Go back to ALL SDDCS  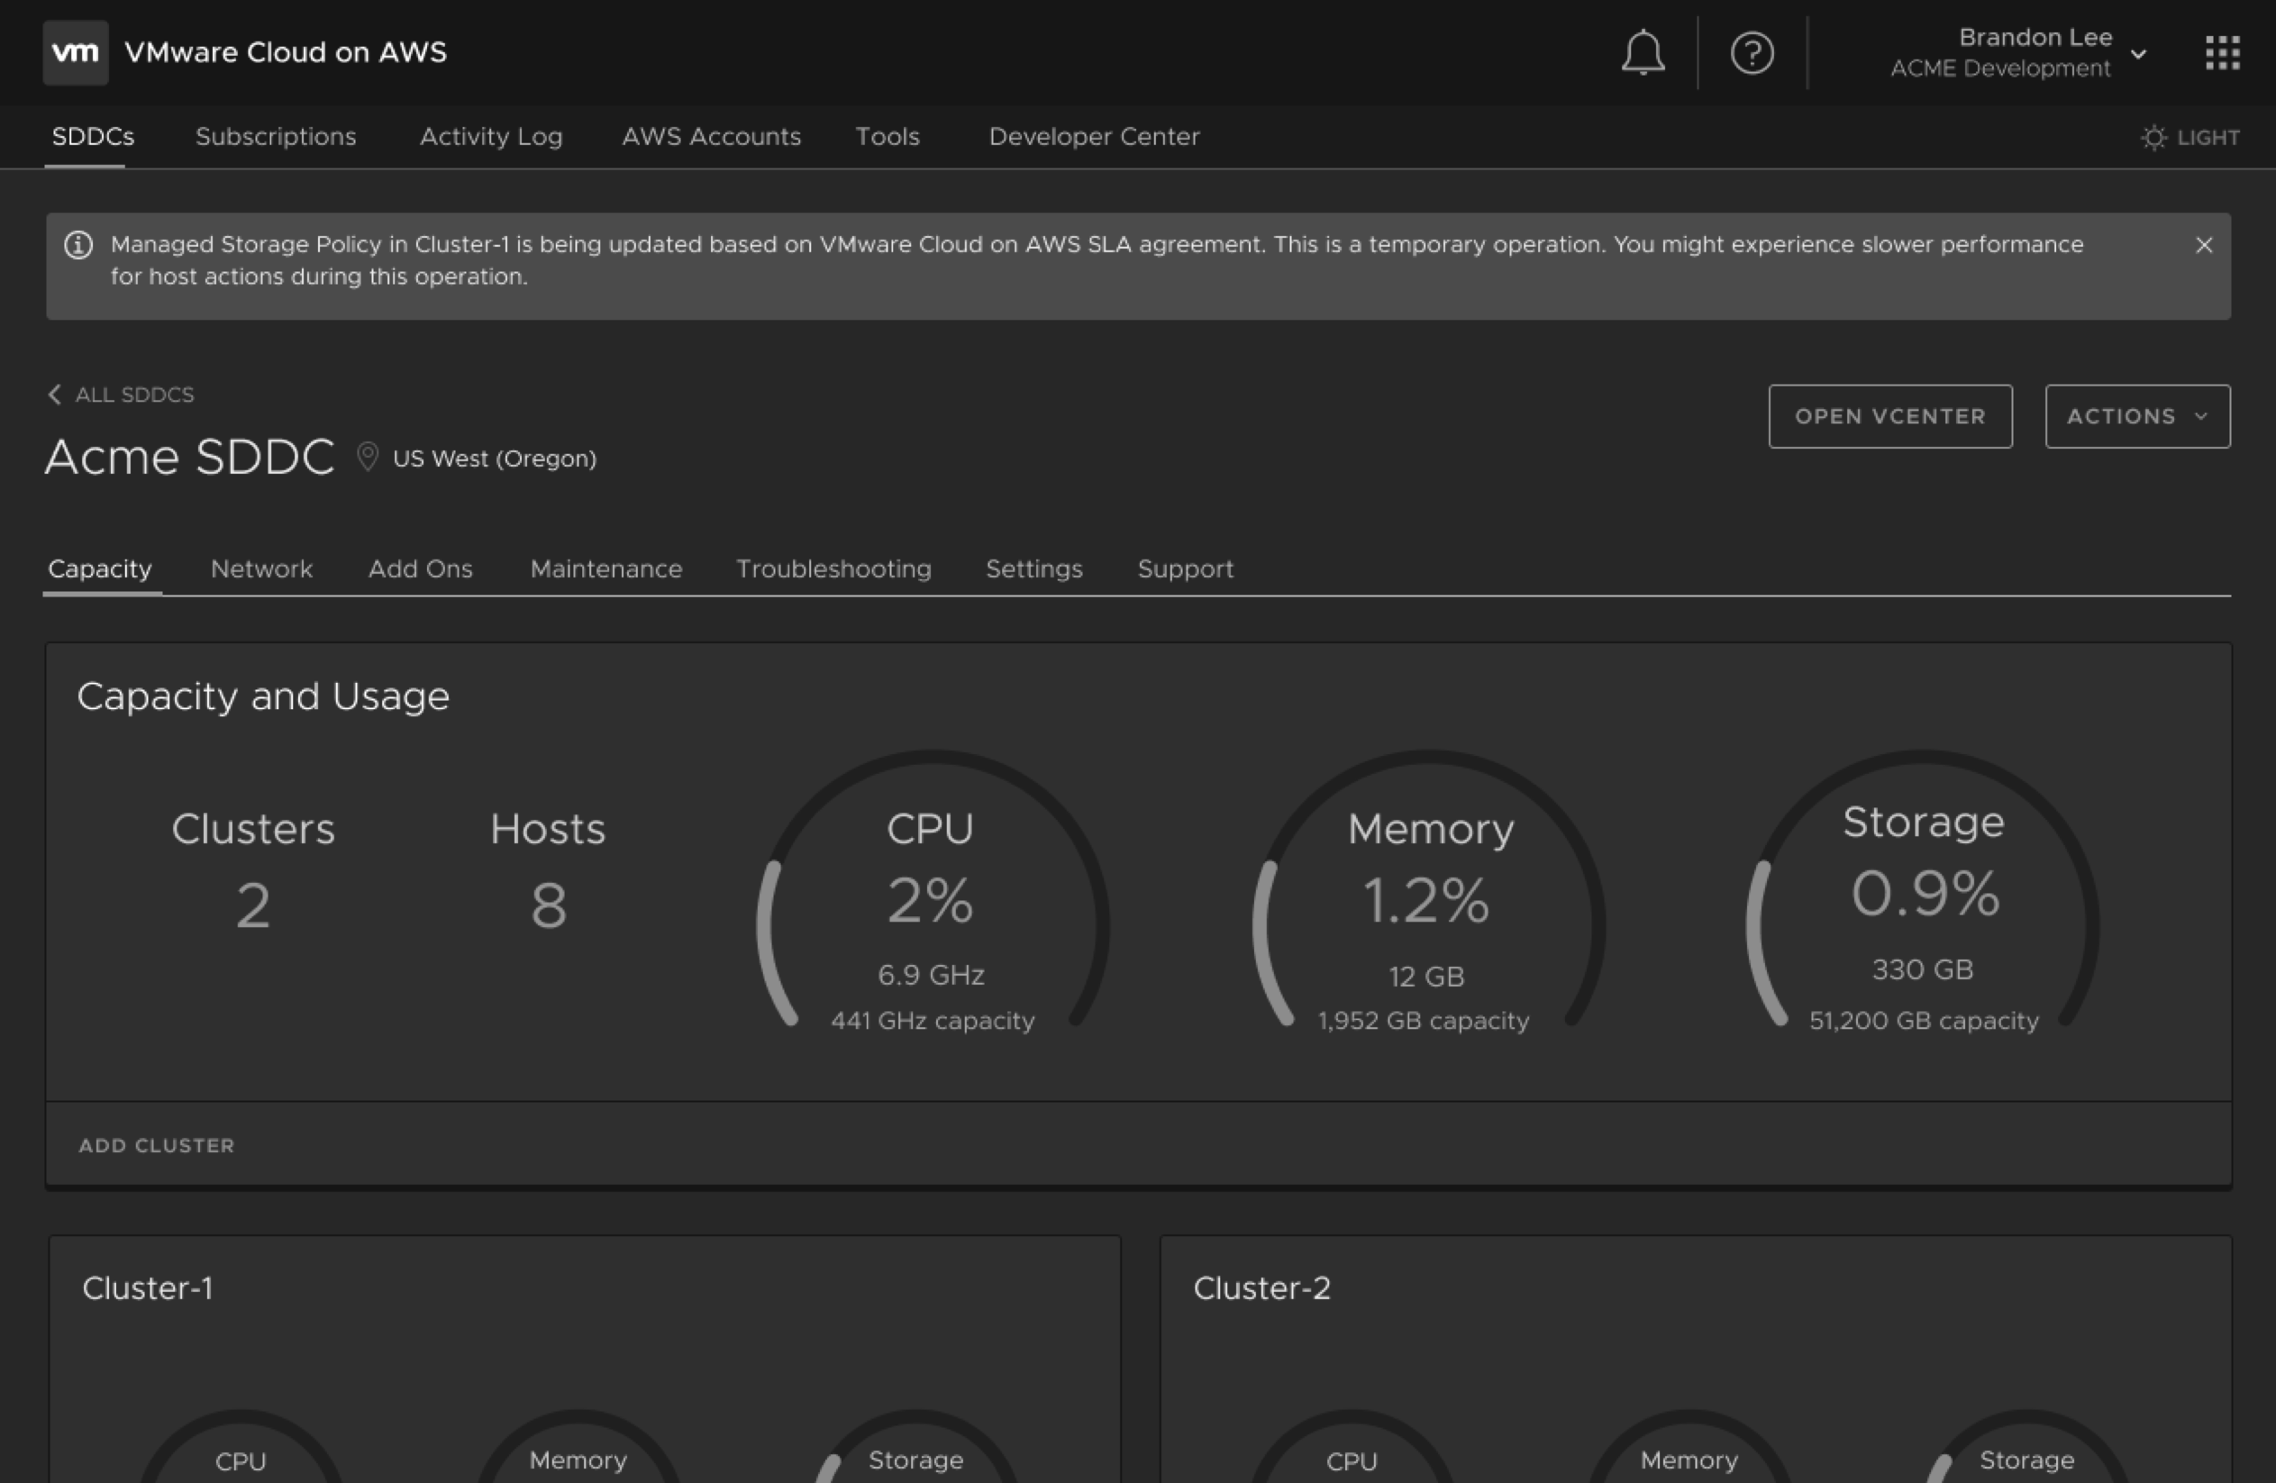(x=122, y=394)
